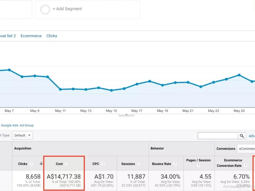Sort by the Clicks column header

(x=23, y=164)
